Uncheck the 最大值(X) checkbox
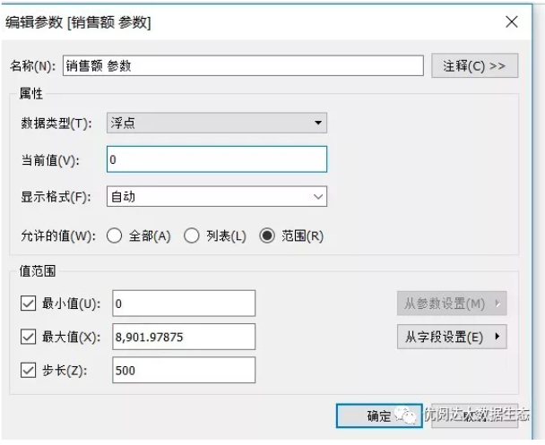The height and width of the screenshot is (445, 545). (x=27, y=337)
